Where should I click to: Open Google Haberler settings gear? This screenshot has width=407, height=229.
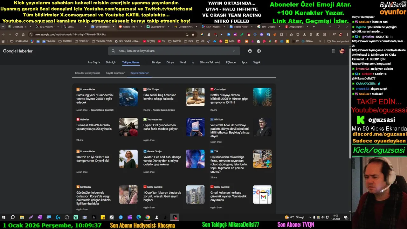(x=259, y=51)
